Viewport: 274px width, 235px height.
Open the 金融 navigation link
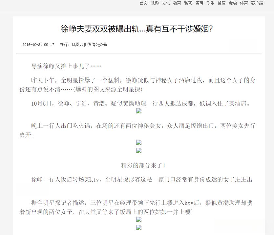(x=233, y=3)
